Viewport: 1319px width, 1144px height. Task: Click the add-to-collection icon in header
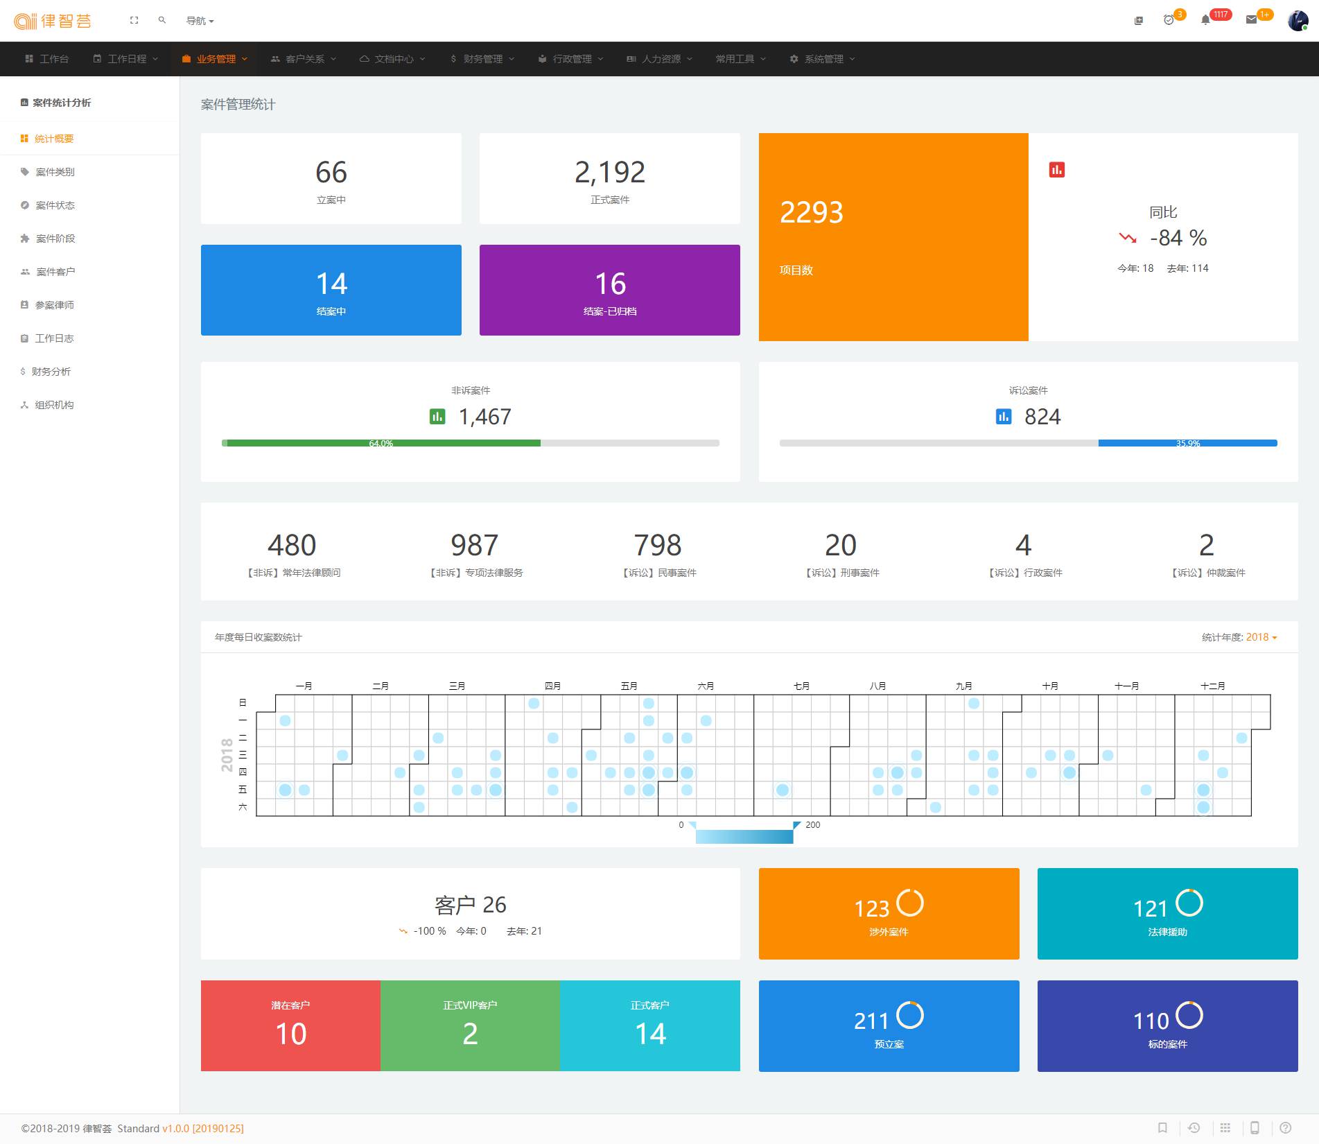click(x=1138, y=21)
